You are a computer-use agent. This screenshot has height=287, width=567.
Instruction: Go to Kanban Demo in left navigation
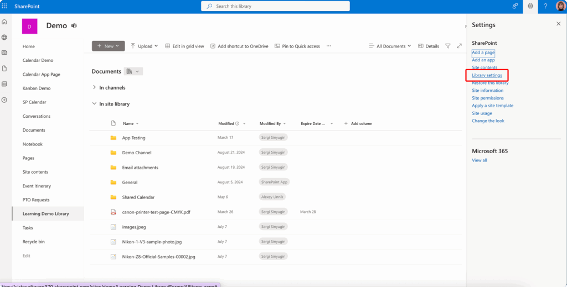(36, 88)
